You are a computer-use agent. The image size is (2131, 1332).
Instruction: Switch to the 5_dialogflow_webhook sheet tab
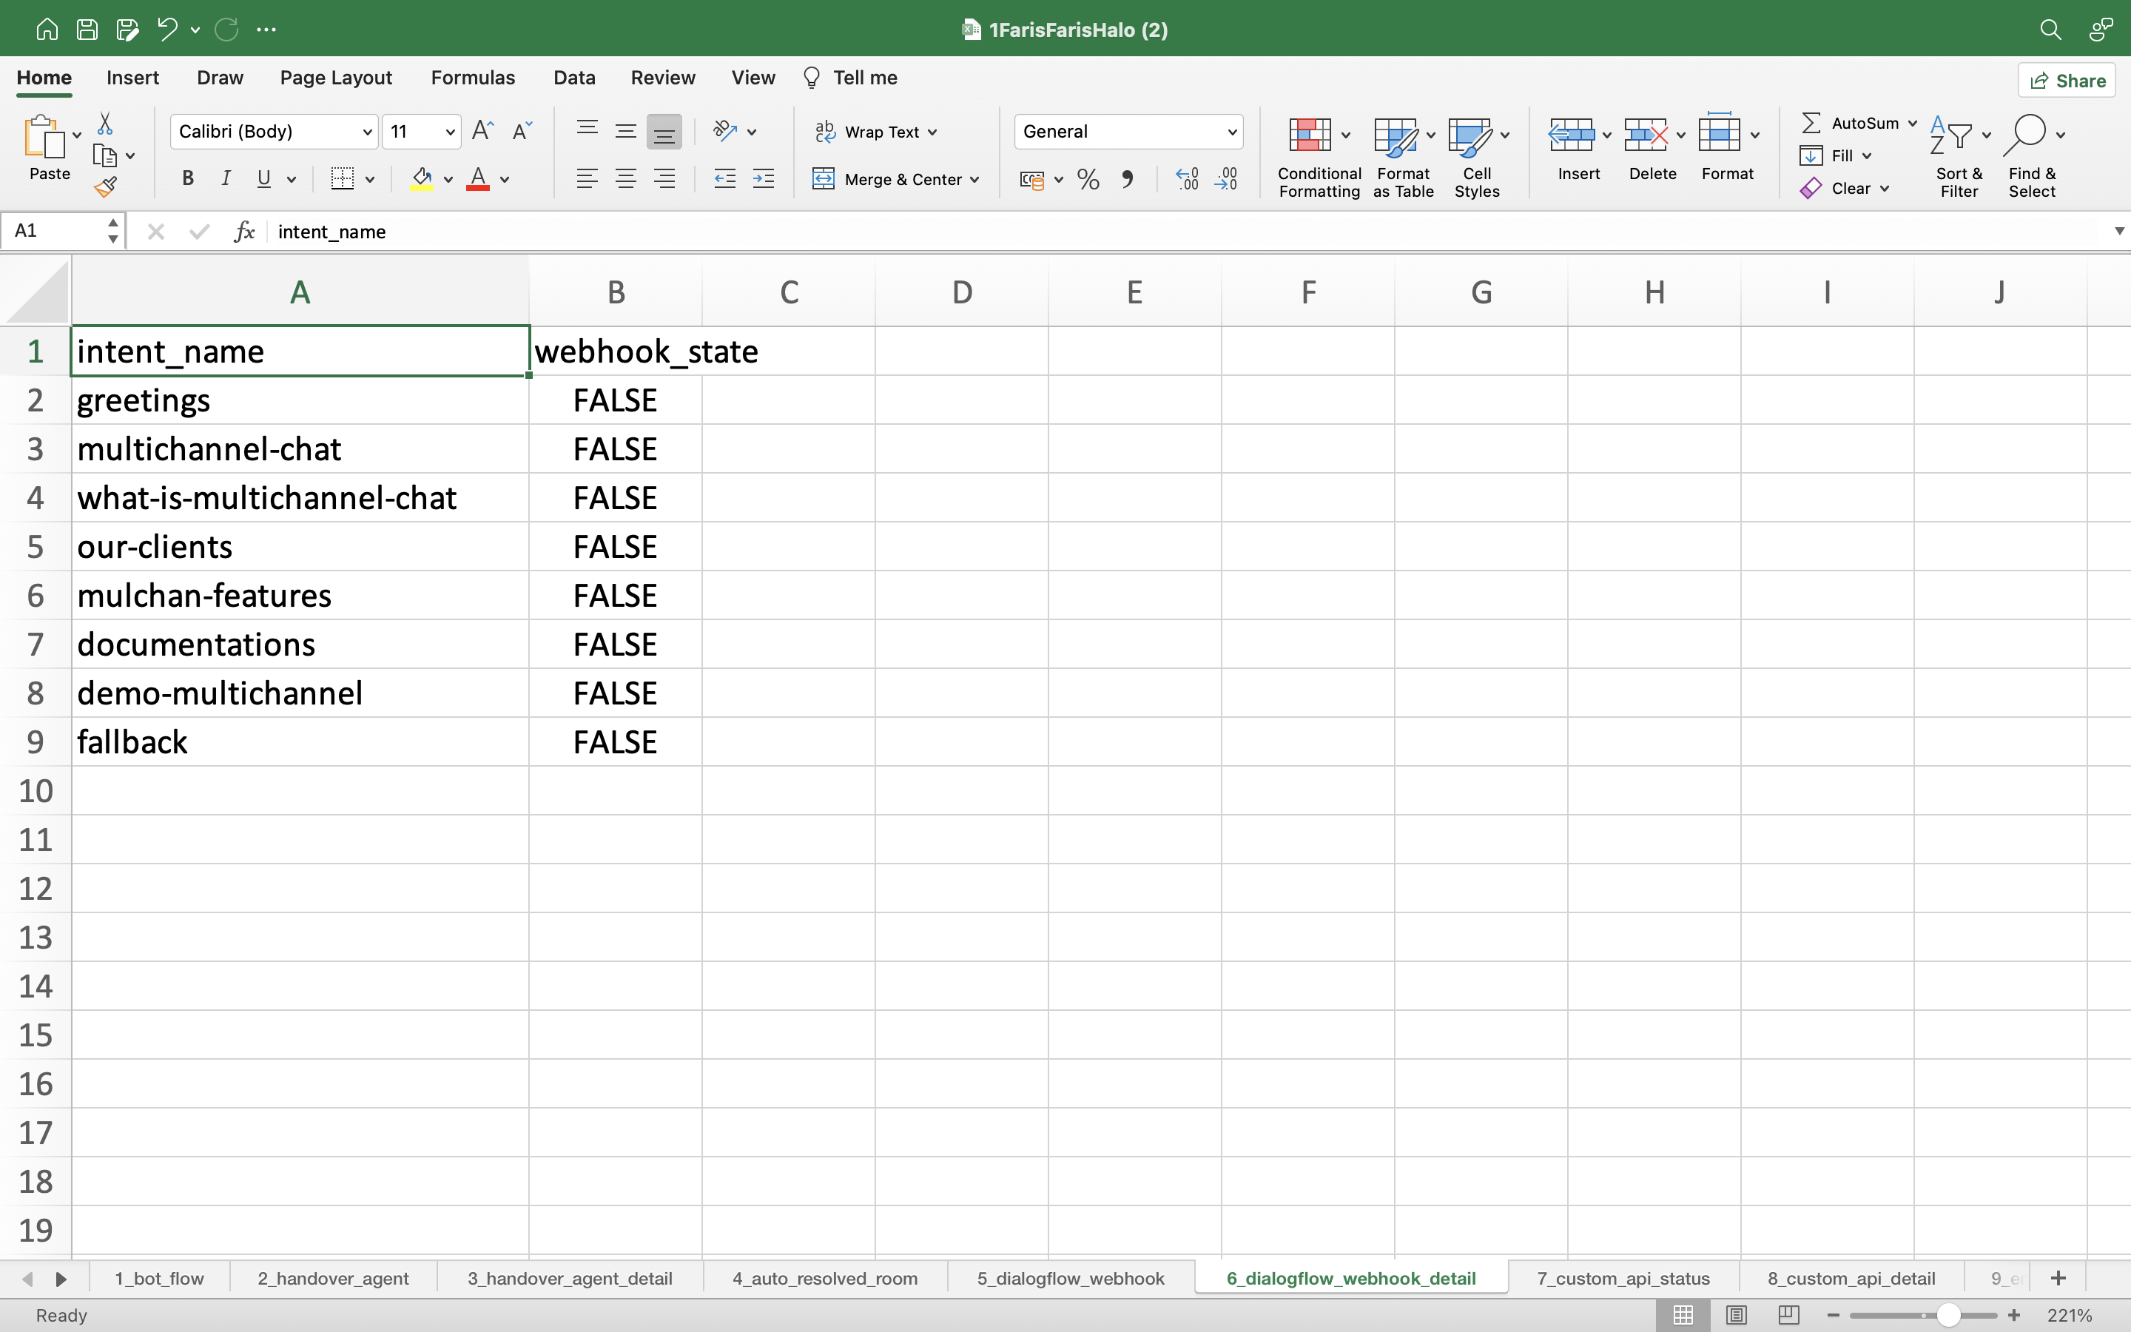pos(1070,1278)
